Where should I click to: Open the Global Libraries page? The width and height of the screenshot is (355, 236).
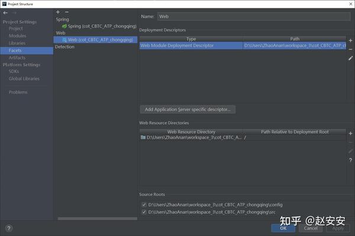(x=24, y=79)
